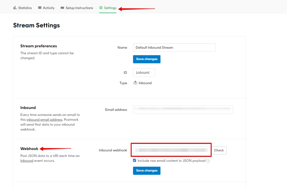Click the Inbound webhook URL field
The image size is (287, 188).
pos(172,150)
